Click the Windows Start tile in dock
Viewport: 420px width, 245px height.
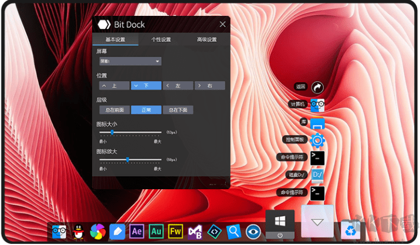(x=280, y=223)
